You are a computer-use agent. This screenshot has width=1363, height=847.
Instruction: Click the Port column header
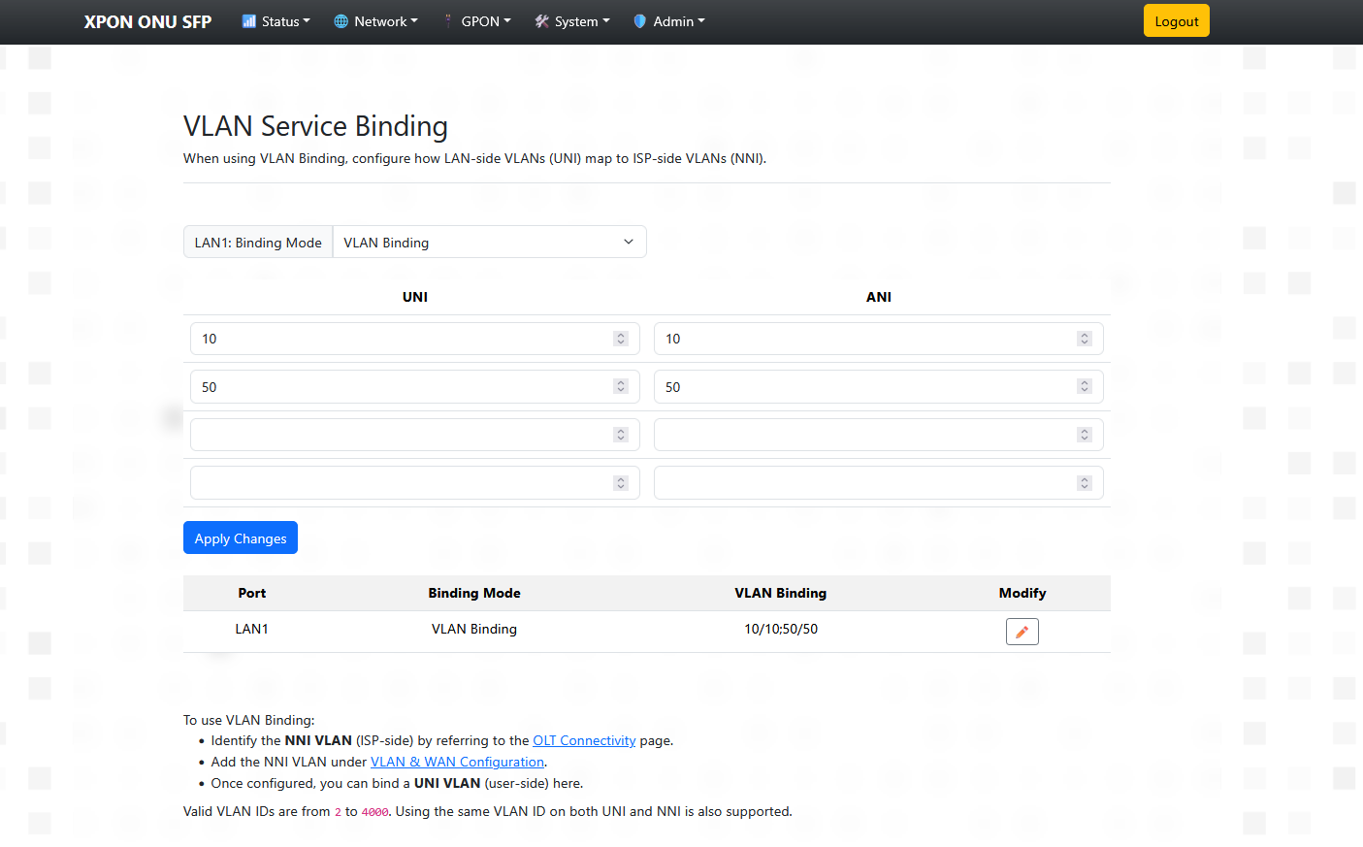click(252, 593)
